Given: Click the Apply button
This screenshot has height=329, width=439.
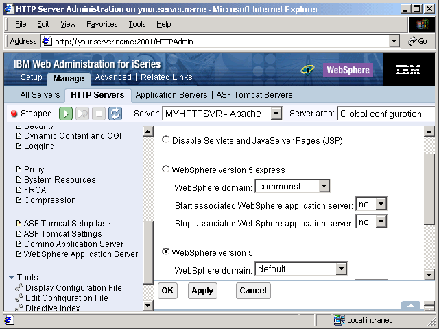Looking at the screenshot, I should click(202, 291).
